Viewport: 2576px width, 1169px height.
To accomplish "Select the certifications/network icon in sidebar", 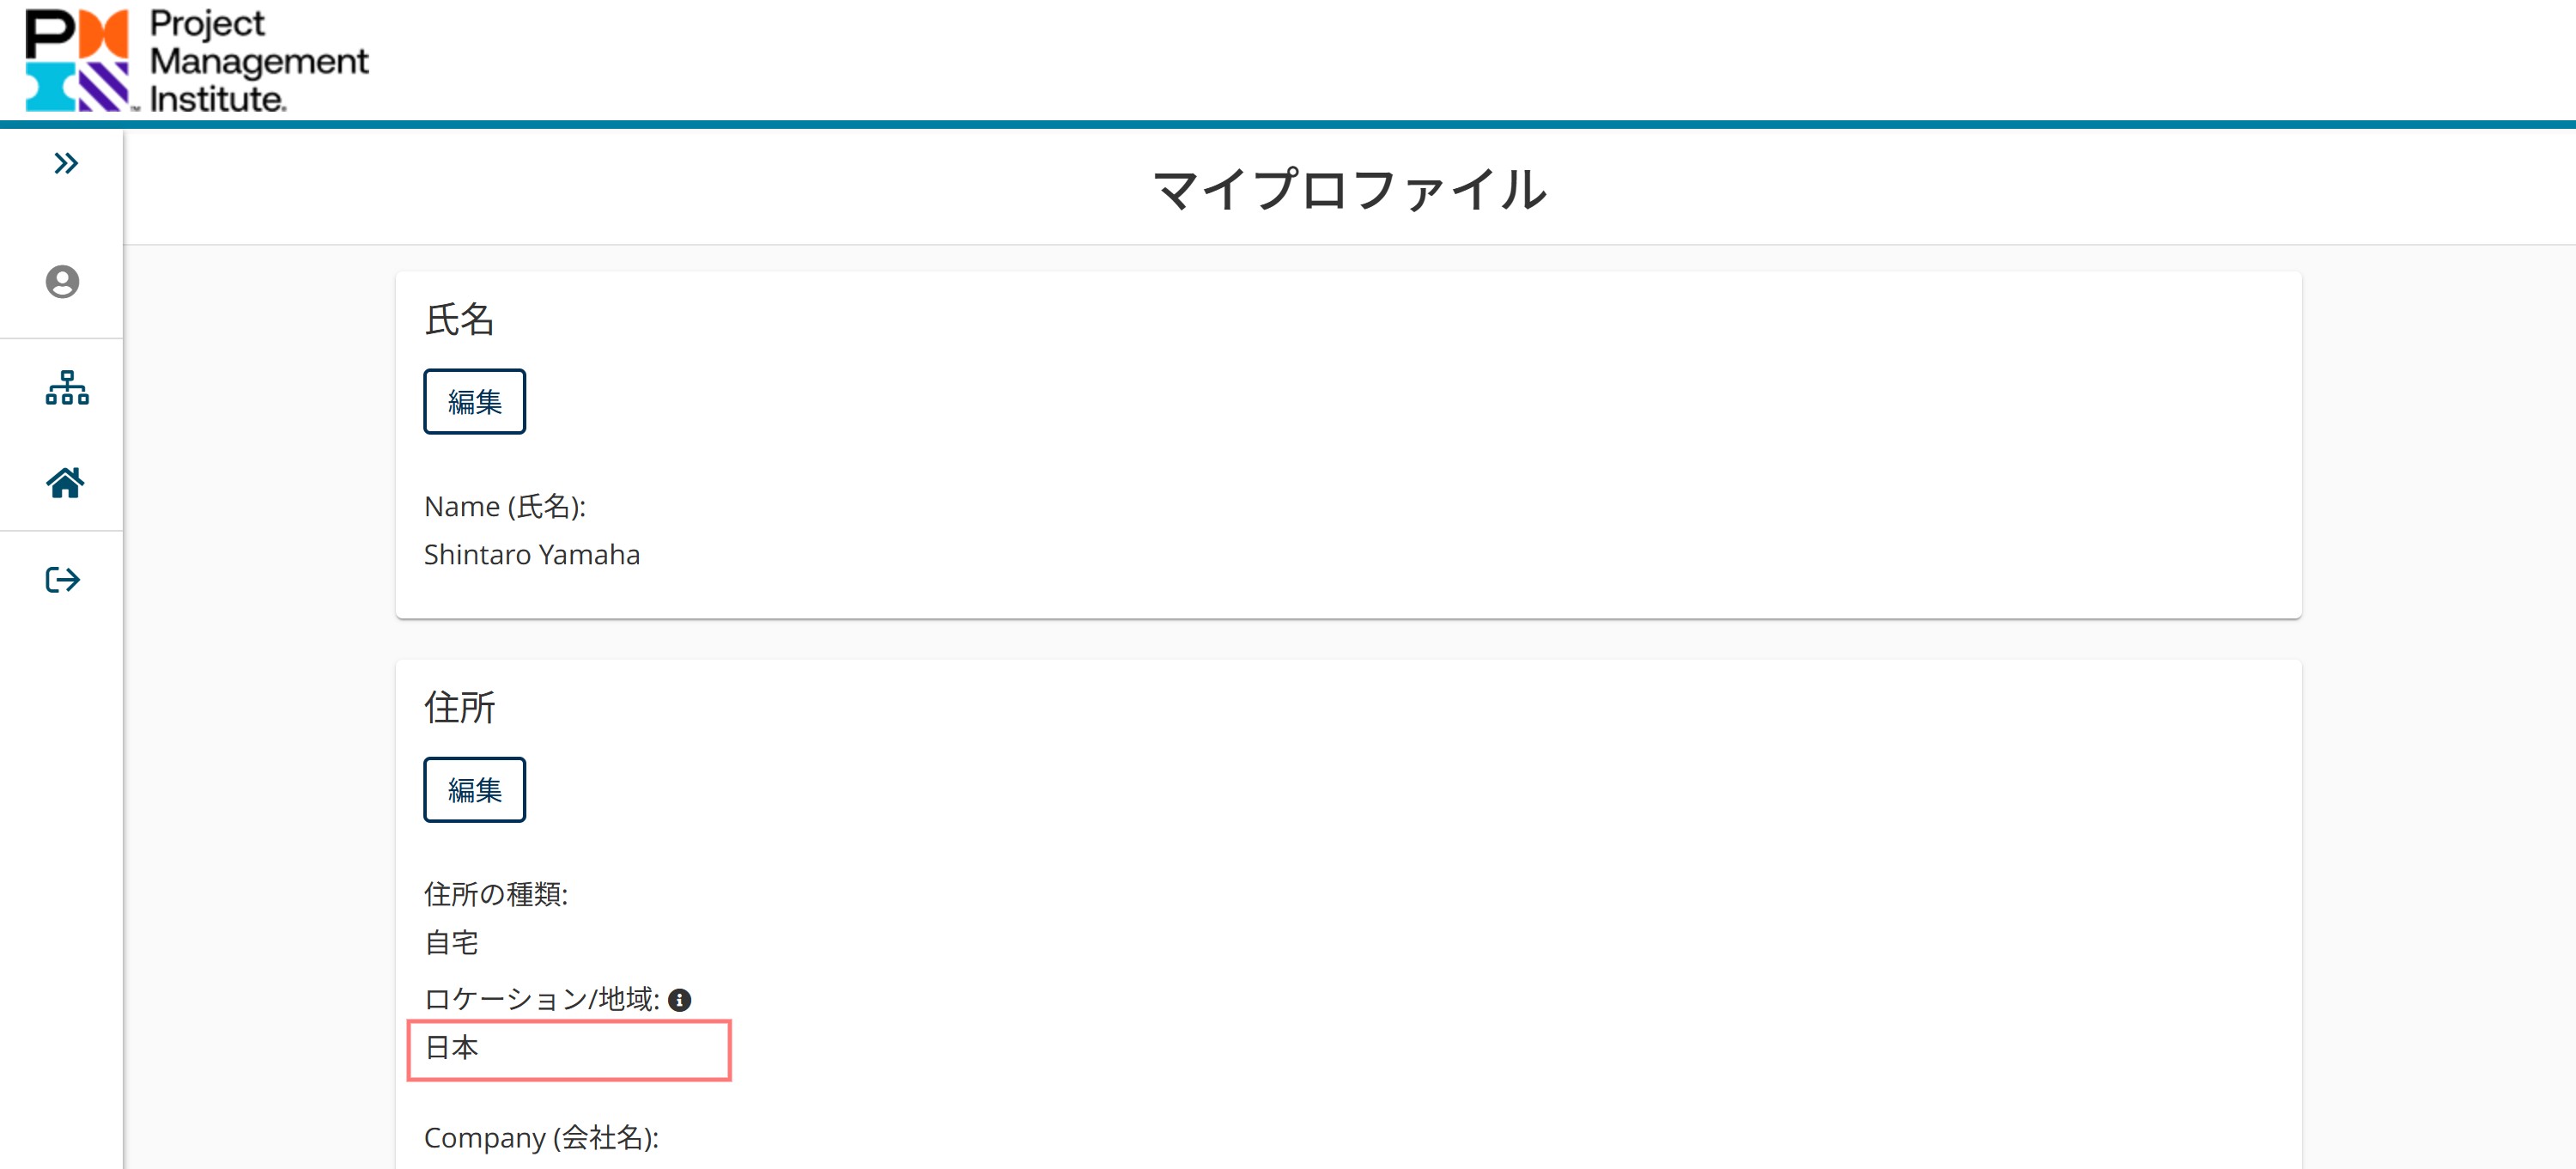I will tap(64, 389).
